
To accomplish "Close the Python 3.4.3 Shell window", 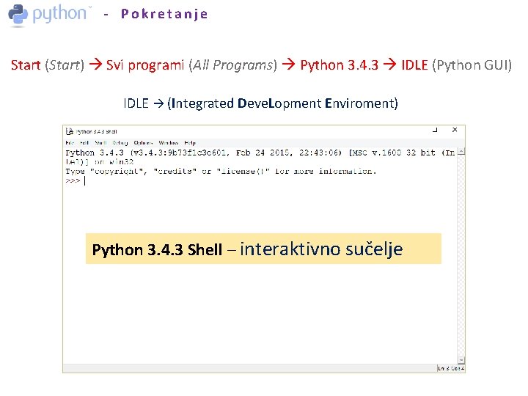I will coord(455,130).
